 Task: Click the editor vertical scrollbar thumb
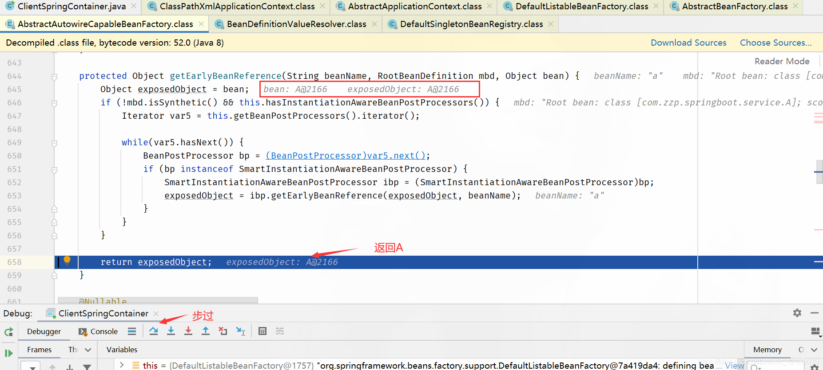tap(819, 171)
